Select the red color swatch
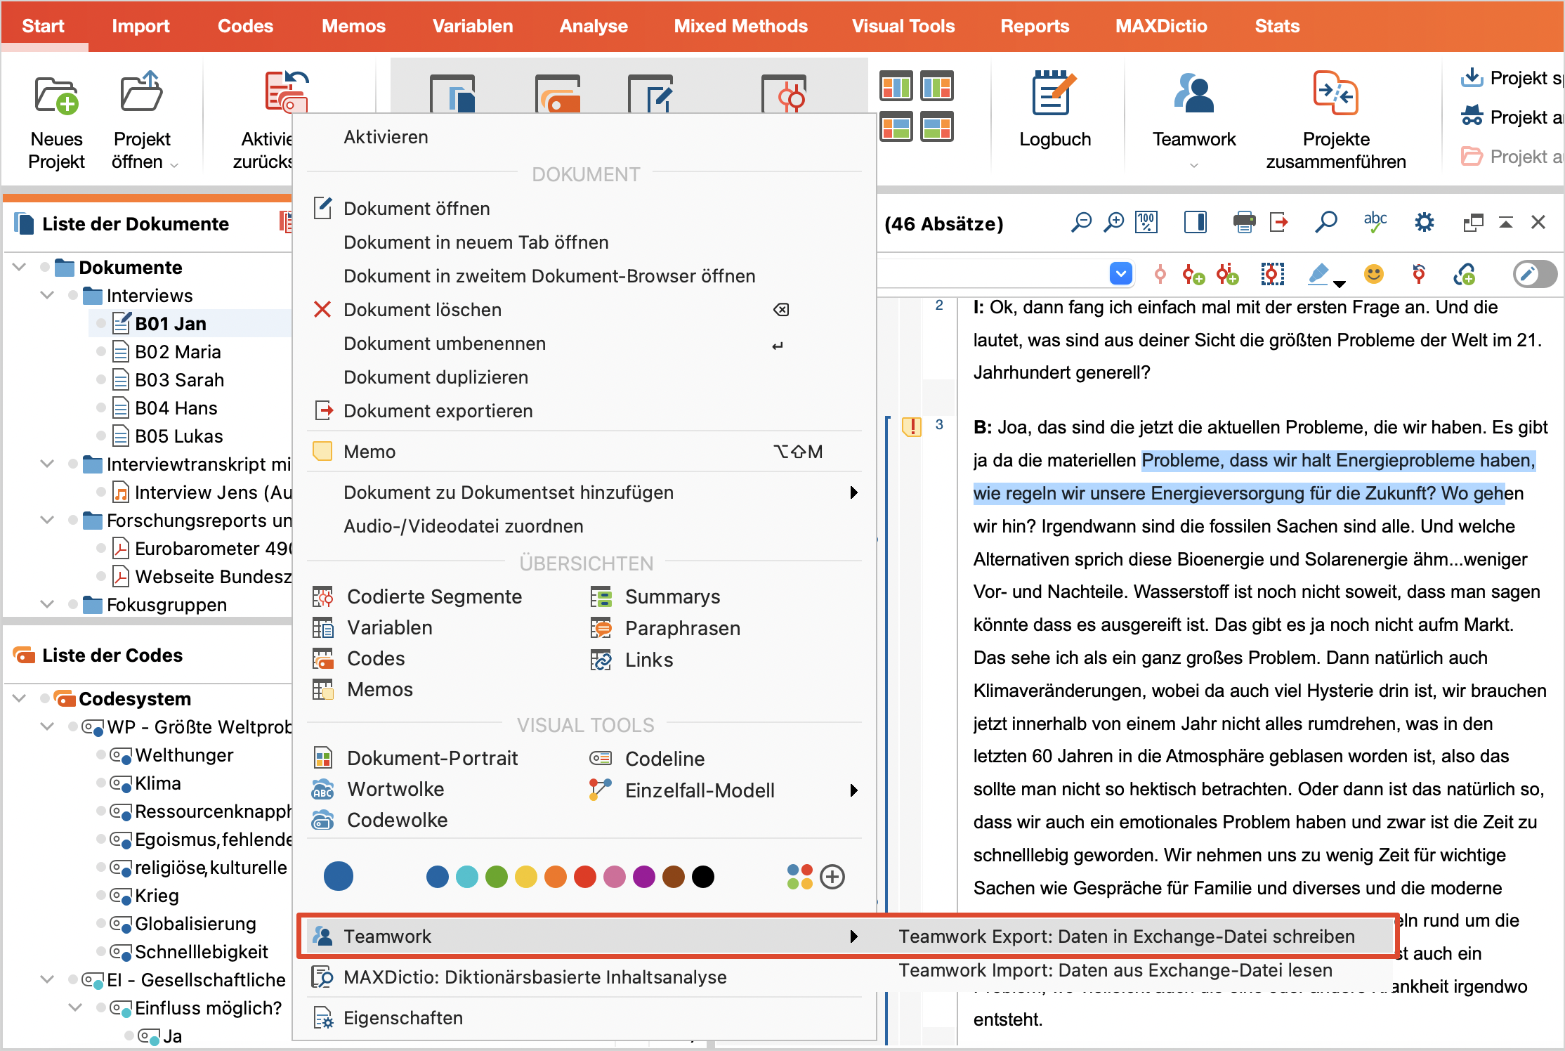Image resolution: width=1565 pixels, height=1051 pixels. [585, 877]
